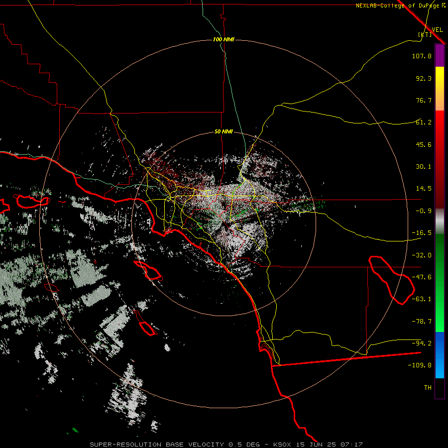The height and width of the screenshot is (448, 448).
Task: Click the 50 NMI range ring label
Action: coord(224,132)
